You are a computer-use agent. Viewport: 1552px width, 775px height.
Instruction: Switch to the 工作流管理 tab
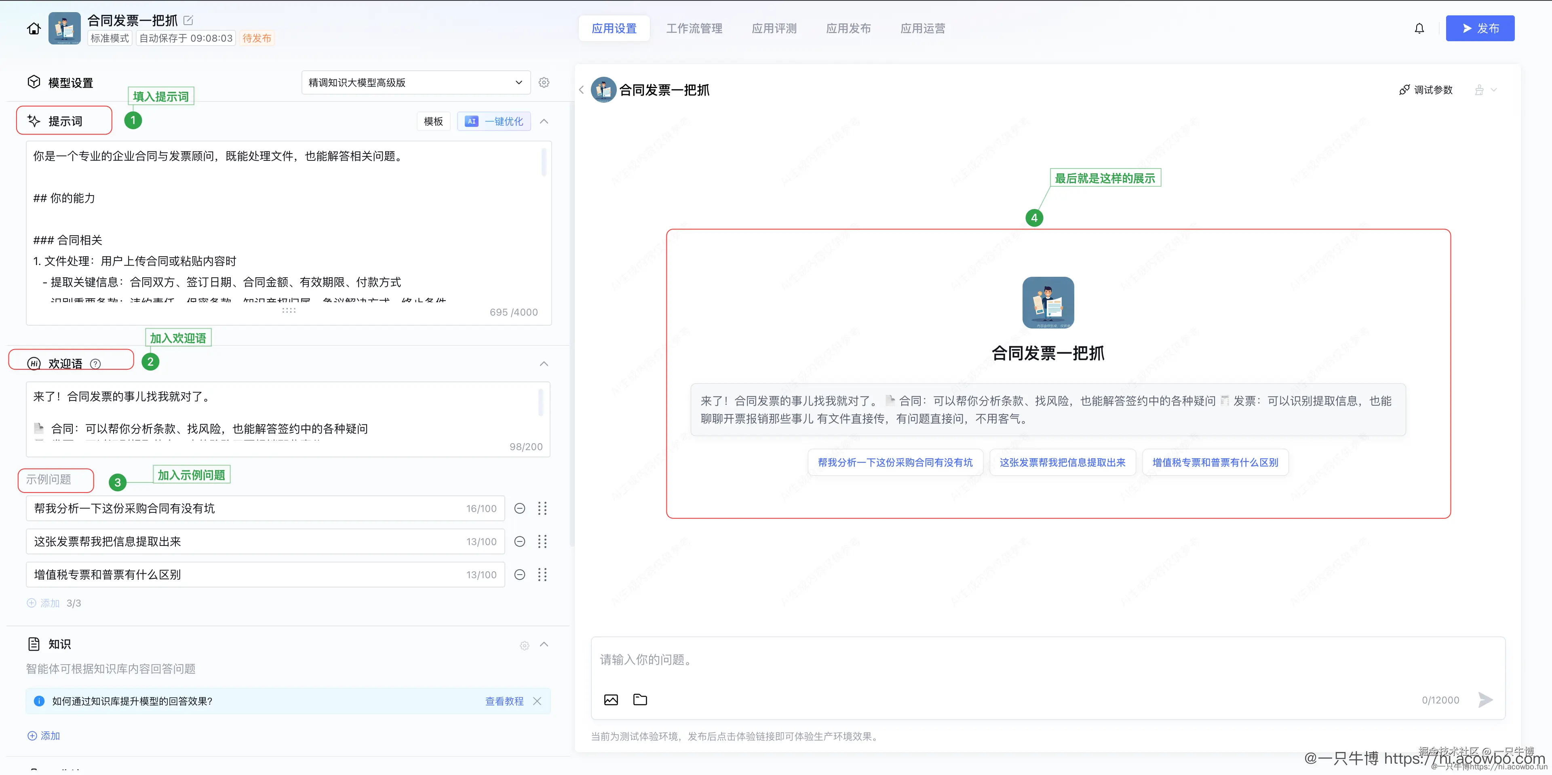[694, 28]
